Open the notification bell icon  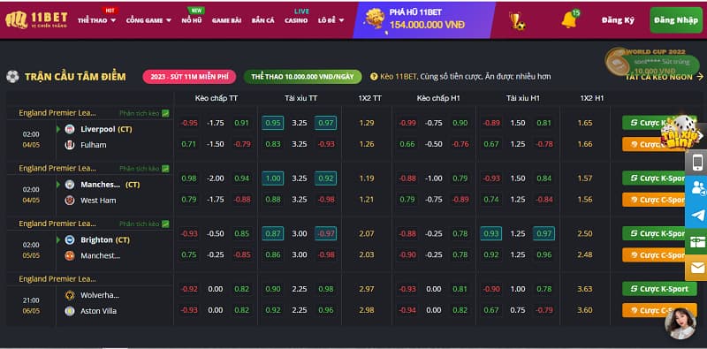[569, 19]
